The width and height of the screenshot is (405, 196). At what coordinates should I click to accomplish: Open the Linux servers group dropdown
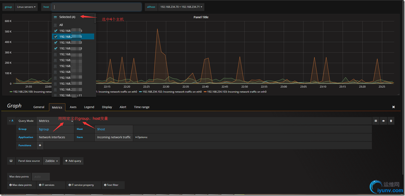click(26, 7)
